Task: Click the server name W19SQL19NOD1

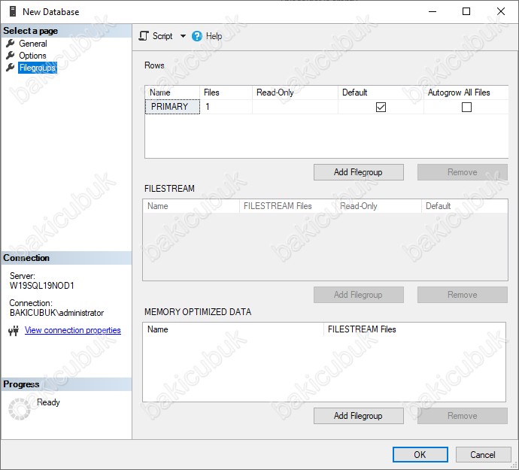Action: pos(42,286)
